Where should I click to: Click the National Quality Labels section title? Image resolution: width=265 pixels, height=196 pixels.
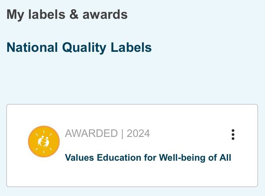click(79, 48)
